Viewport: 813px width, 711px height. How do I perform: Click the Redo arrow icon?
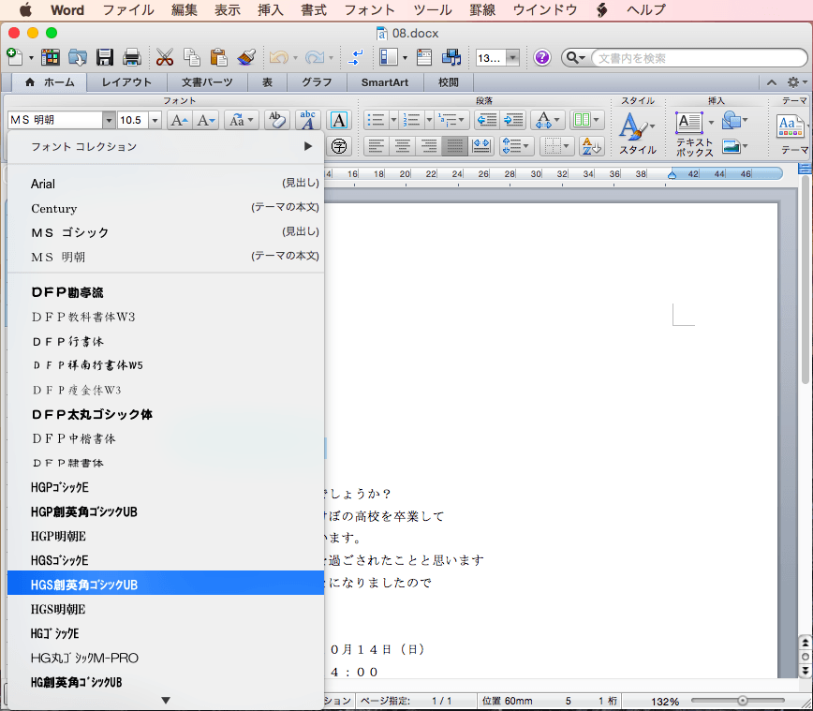point(314,57)
